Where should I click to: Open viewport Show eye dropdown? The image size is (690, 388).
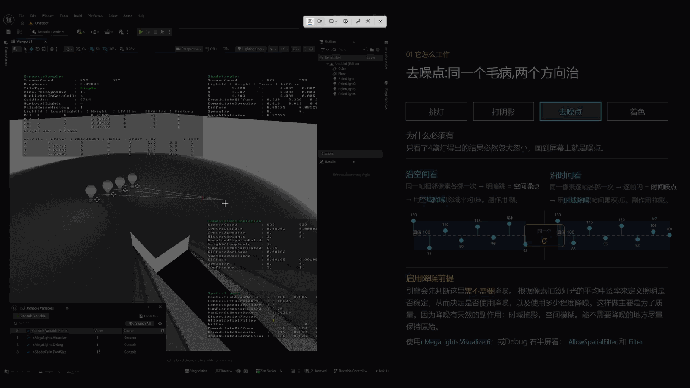(x=273, y=49)
